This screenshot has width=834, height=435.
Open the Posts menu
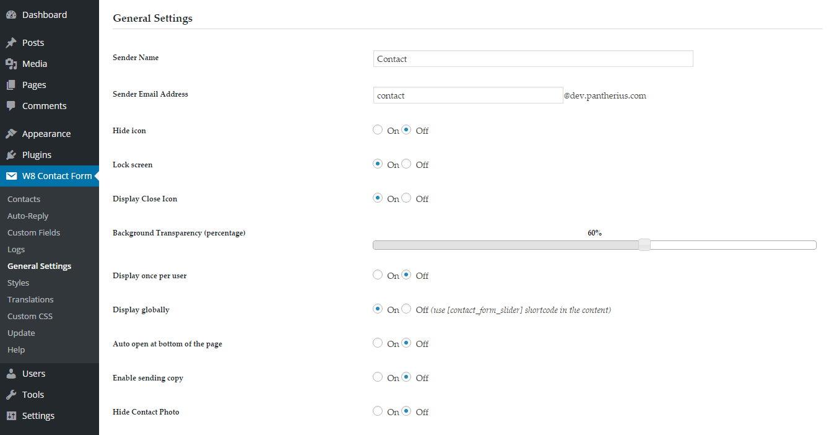tap(50, 43)
